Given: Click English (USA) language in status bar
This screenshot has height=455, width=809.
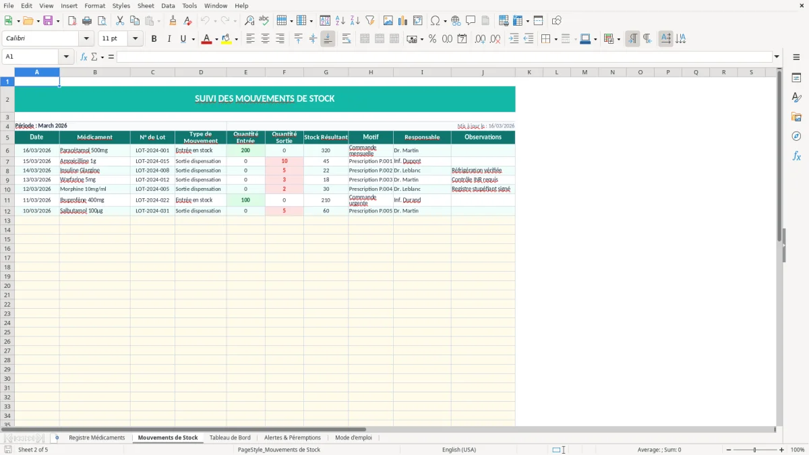Looking at the screenshot, I should (x=459, y=450).
